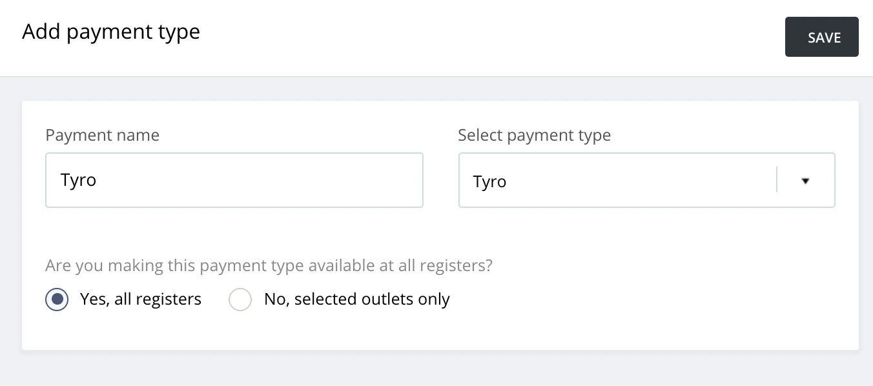The image size is (873, 386).
Task: Click the unselected outlets-only radio circle
Action: 240,299
